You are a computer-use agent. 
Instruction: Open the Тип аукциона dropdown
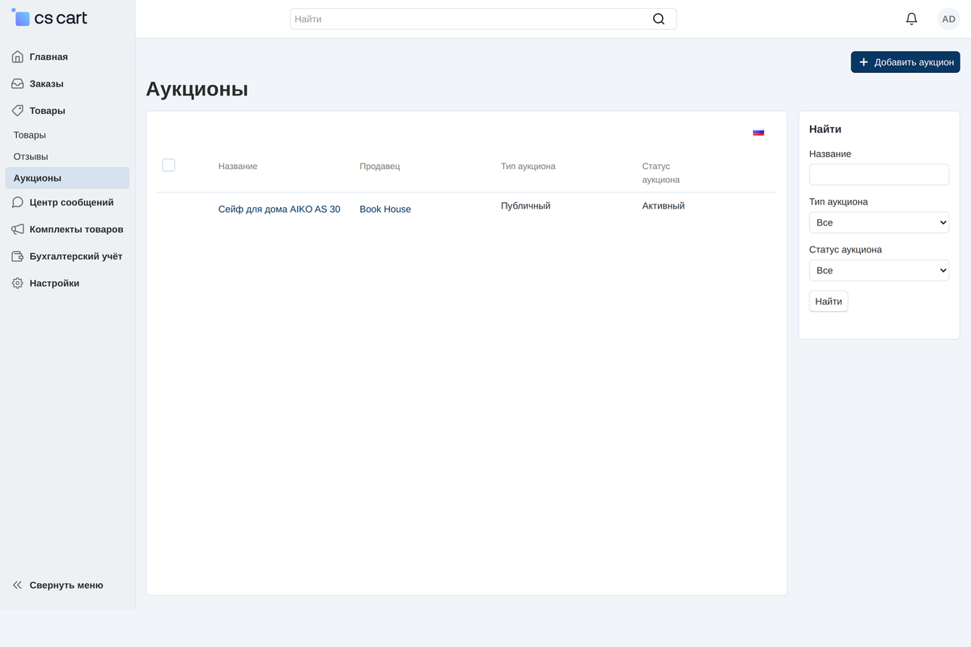pyautogui.click(x=879, y=222)
